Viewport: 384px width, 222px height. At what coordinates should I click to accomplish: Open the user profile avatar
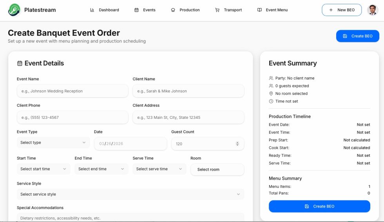tap(373, 10)
